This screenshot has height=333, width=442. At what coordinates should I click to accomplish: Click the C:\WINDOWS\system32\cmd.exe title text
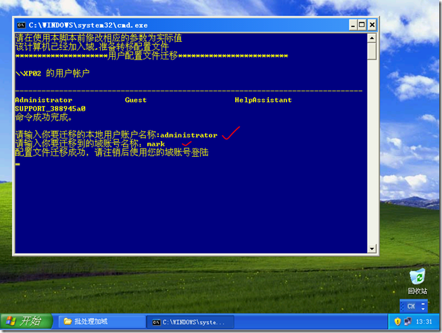(x=89, y=25)
